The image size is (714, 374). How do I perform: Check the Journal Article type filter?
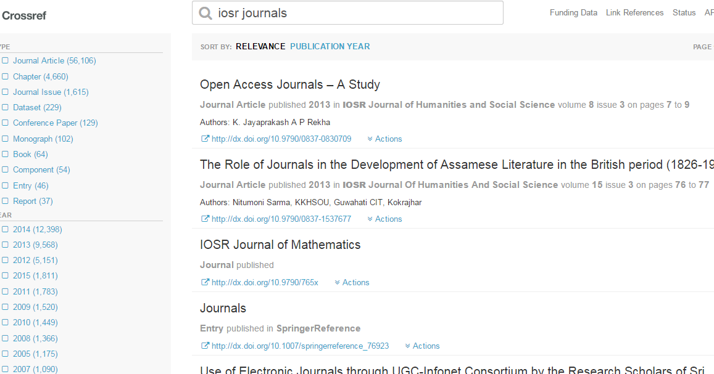point(6,60)
